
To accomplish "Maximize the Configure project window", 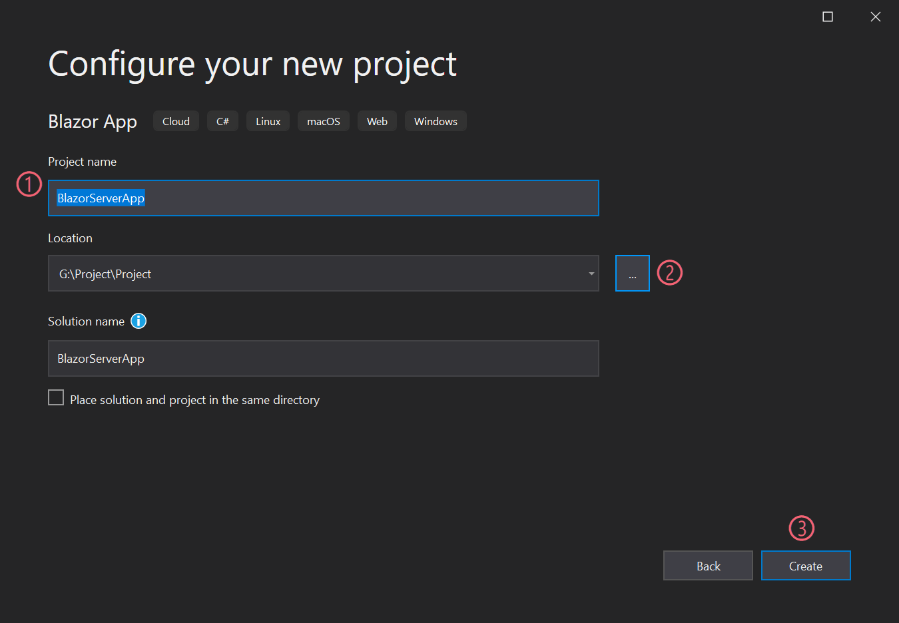I will 828,17.
